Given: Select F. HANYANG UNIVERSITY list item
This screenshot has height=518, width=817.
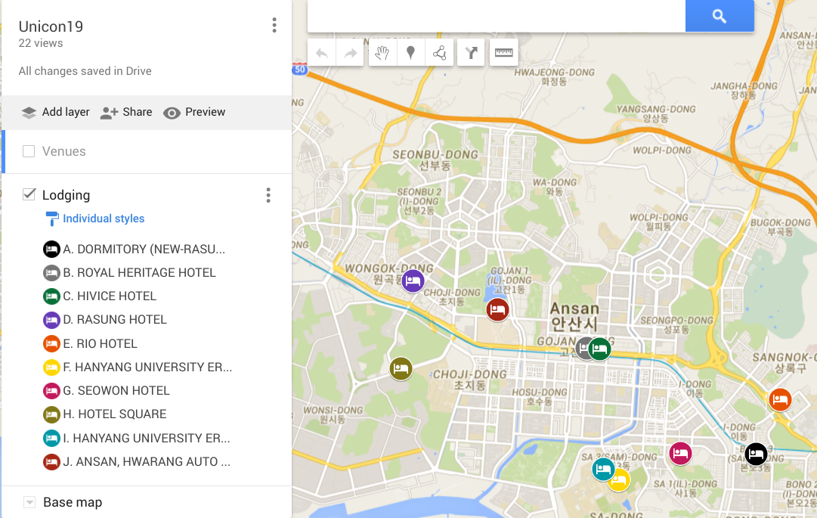Looking at the screenshot, I should [x=147, y=368].
